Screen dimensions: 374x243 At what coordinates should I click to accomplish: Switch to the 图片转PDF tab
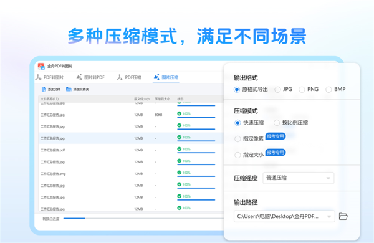pos(90,77)
